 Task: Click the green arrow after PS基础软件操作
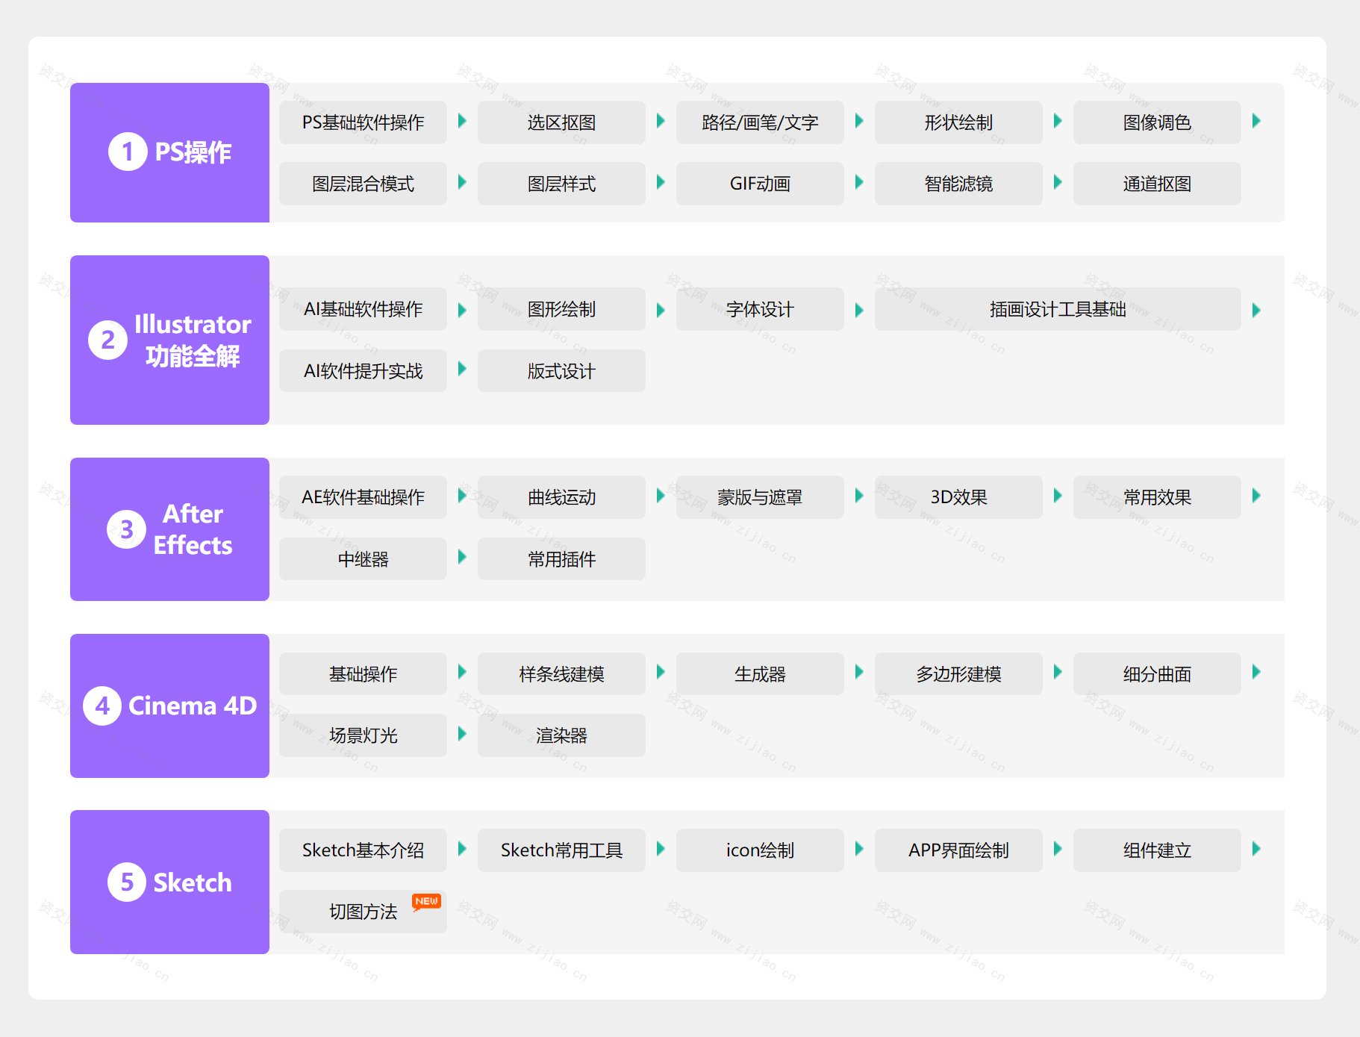[x=462, y=121]
